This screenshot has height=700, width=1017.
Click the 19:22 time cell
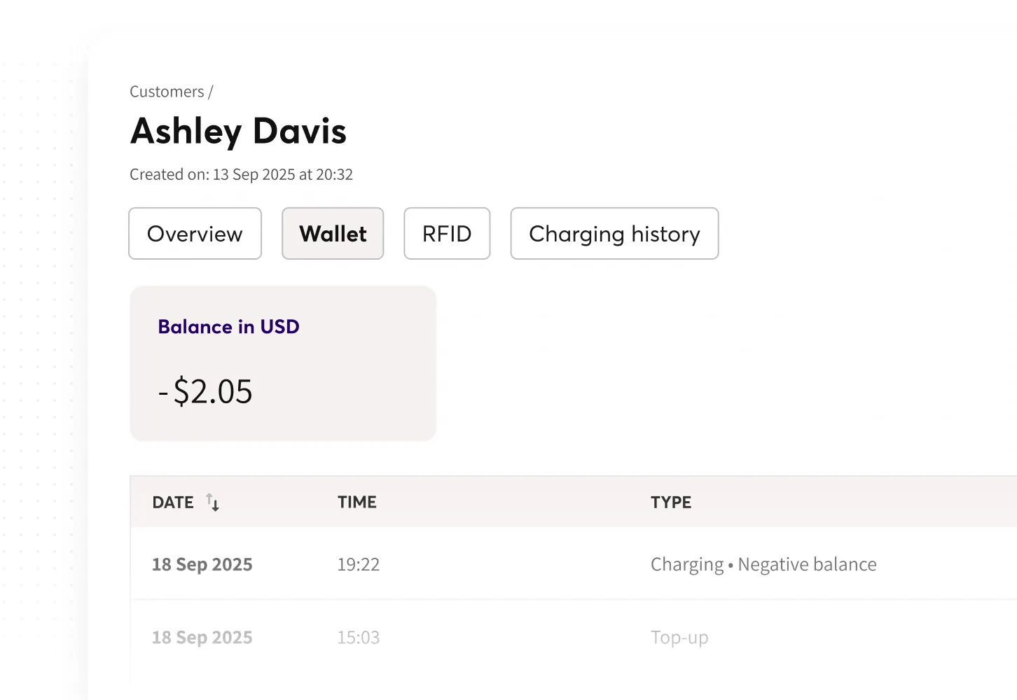(359, 564)
